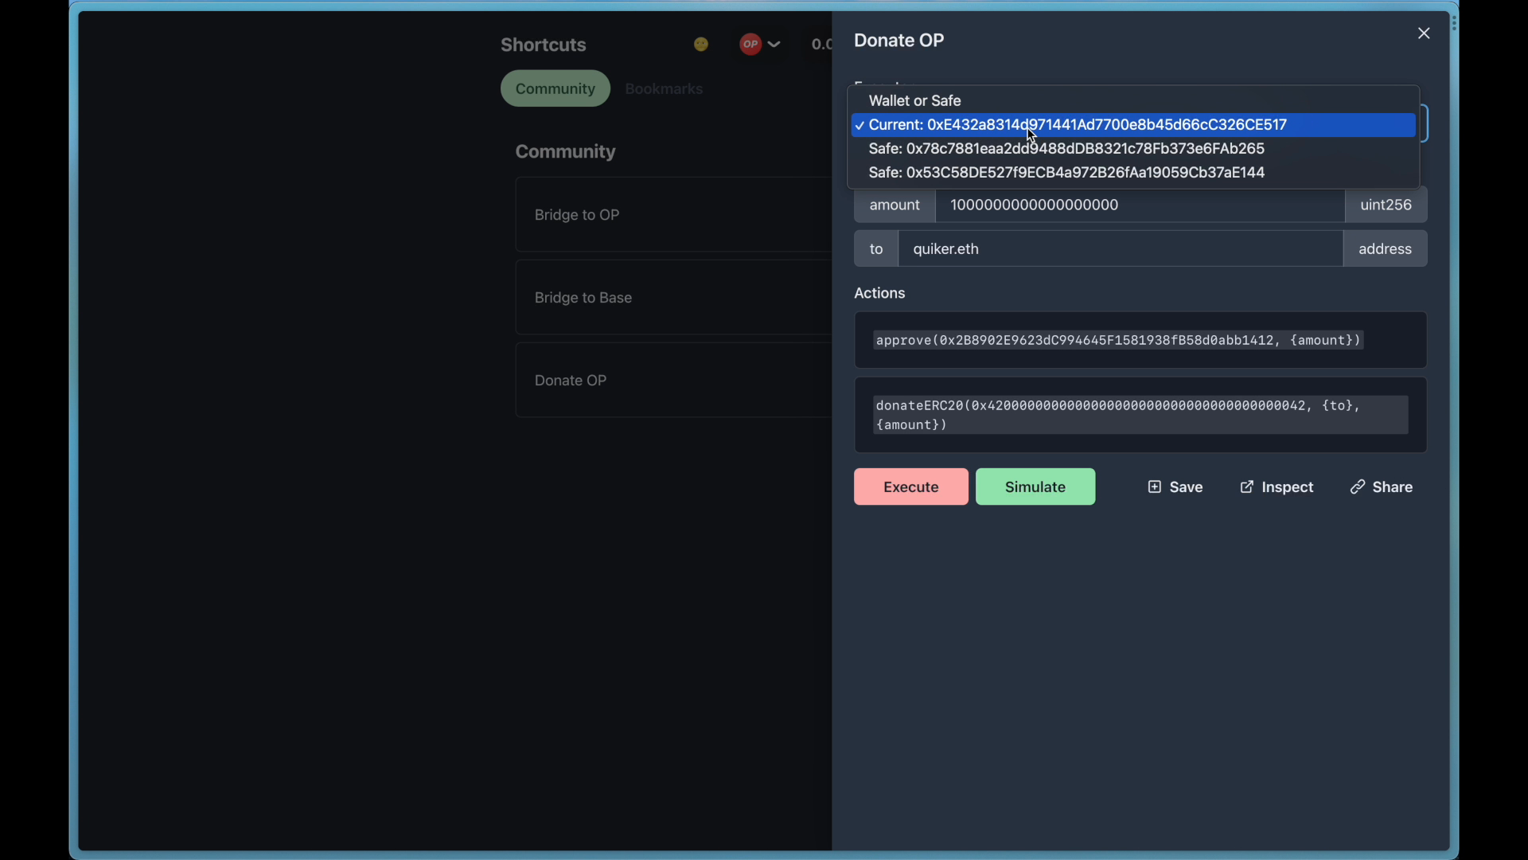Click the uint256 type label
Viewport: 1528px width, 860px height.
tap(1386, 205)
